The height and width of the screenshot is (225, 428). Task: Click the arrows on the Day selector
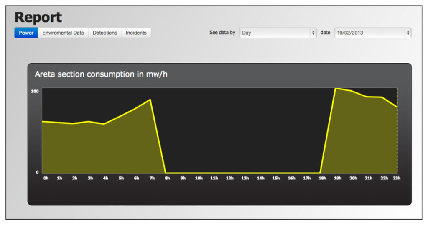point(313,33)
